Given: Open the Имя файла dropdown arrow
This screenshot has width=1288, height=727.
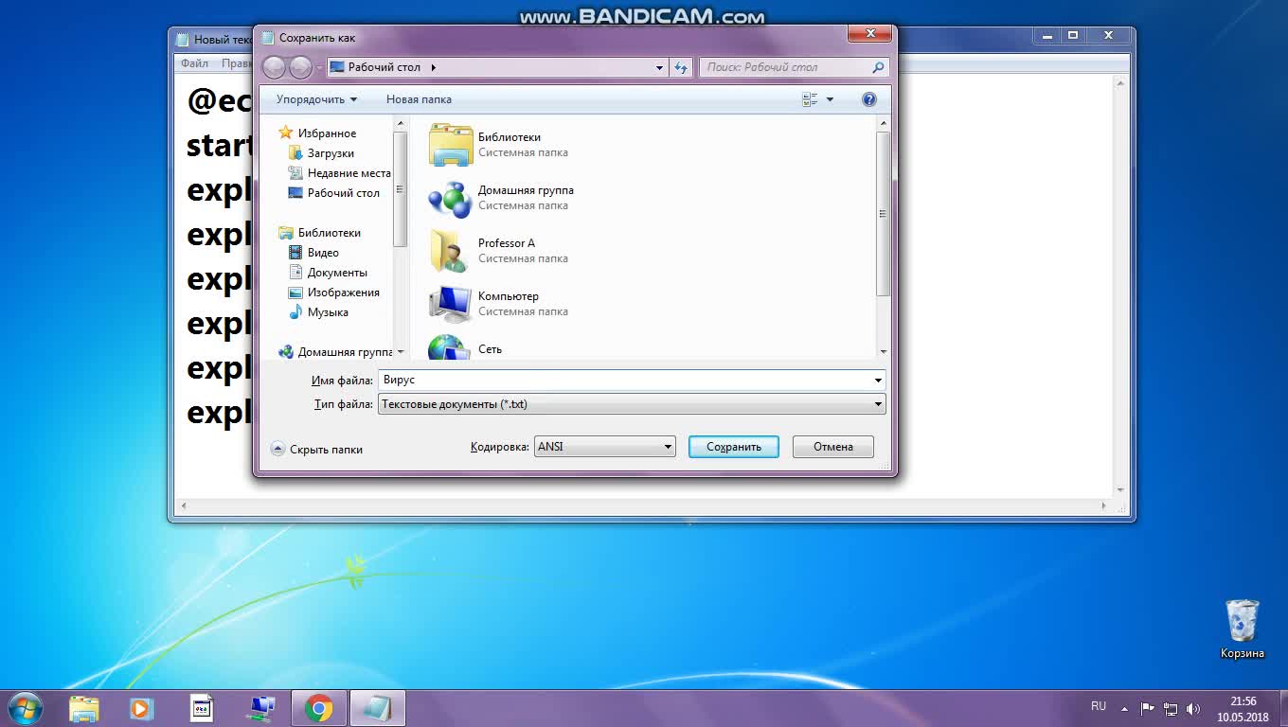Looking at the screenshot, I should (x=879, y=380).
